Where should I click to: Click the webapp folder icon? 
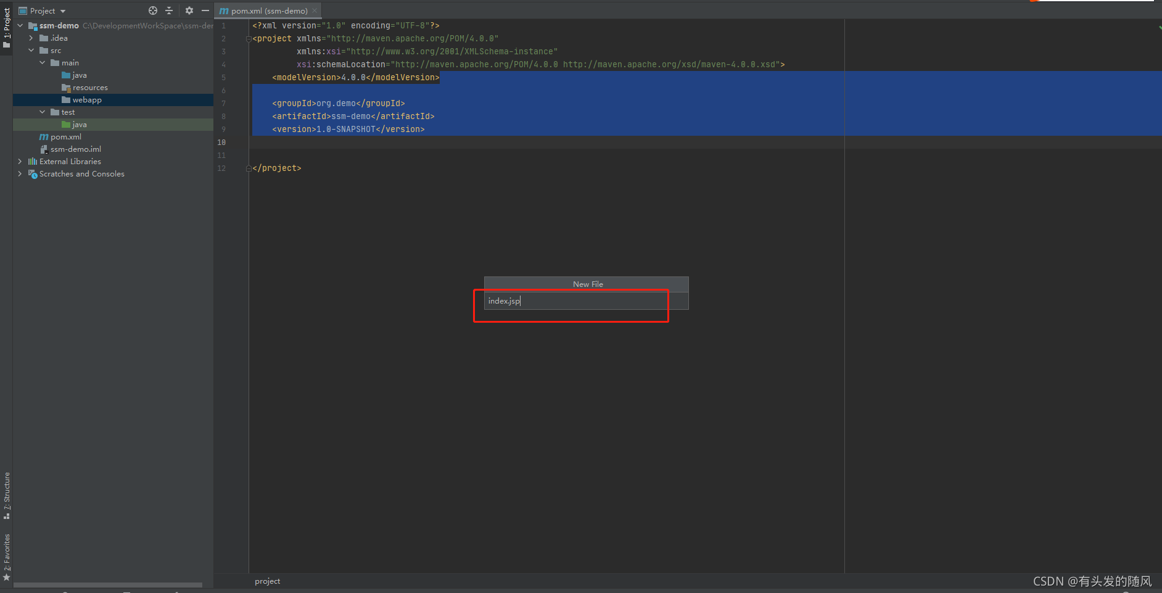click(66, 99)
